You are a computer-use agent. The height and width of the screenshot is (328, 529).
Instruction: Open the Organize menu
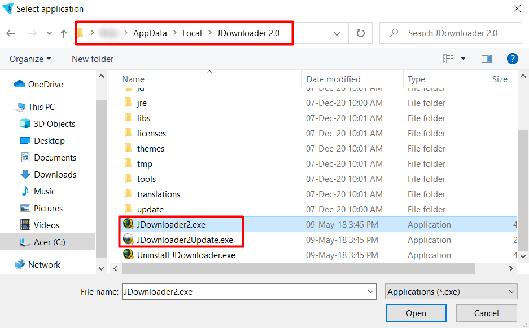pos(30,59)
